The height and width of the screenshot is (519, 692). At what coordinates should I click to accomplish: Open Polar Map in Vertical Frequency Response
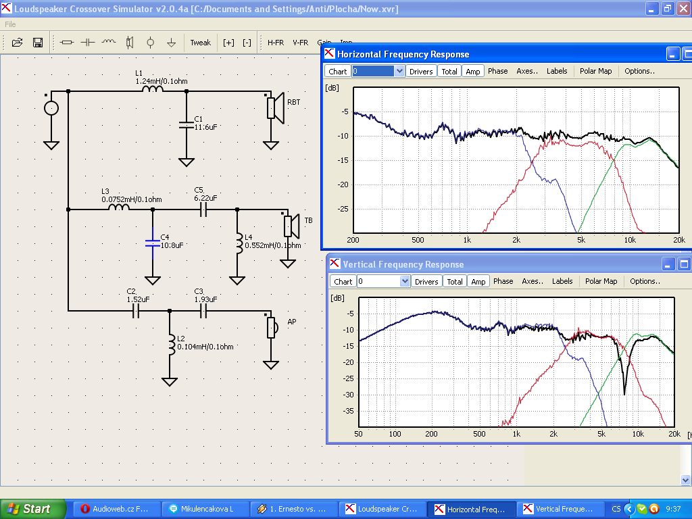point(601,281)
